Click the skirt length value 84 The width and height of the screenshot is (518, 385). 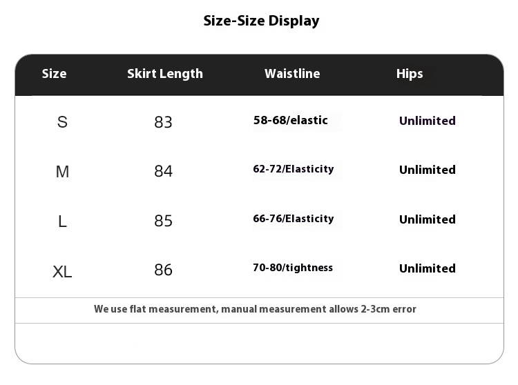163,171
